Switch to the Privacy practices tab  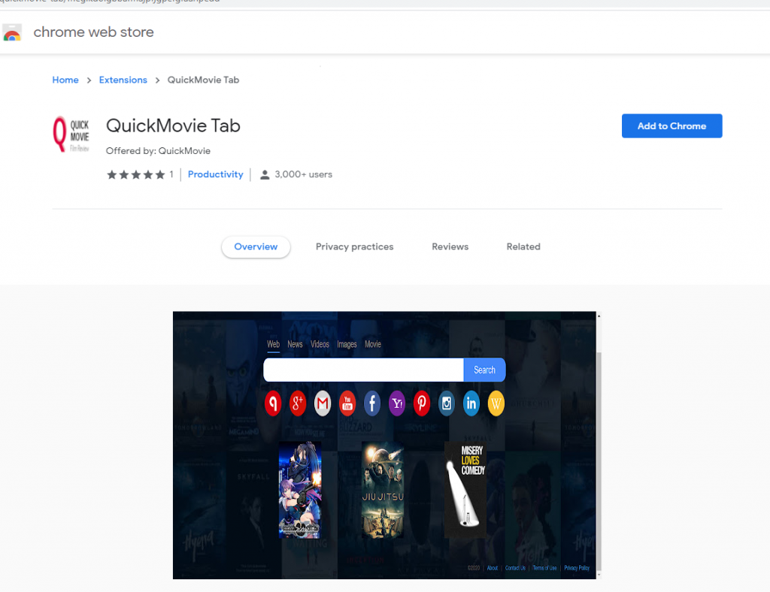click(x=355, y=246)
